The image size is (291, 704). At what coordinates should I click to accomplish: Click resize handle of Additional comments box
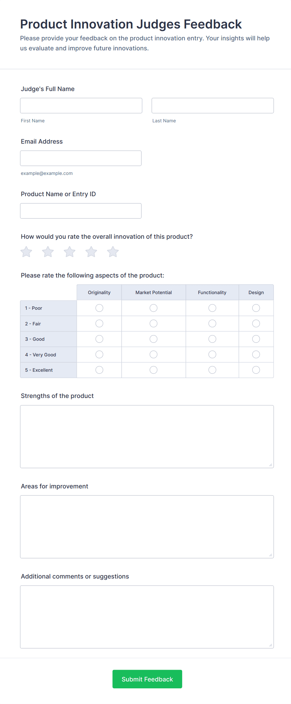point(271,645)
